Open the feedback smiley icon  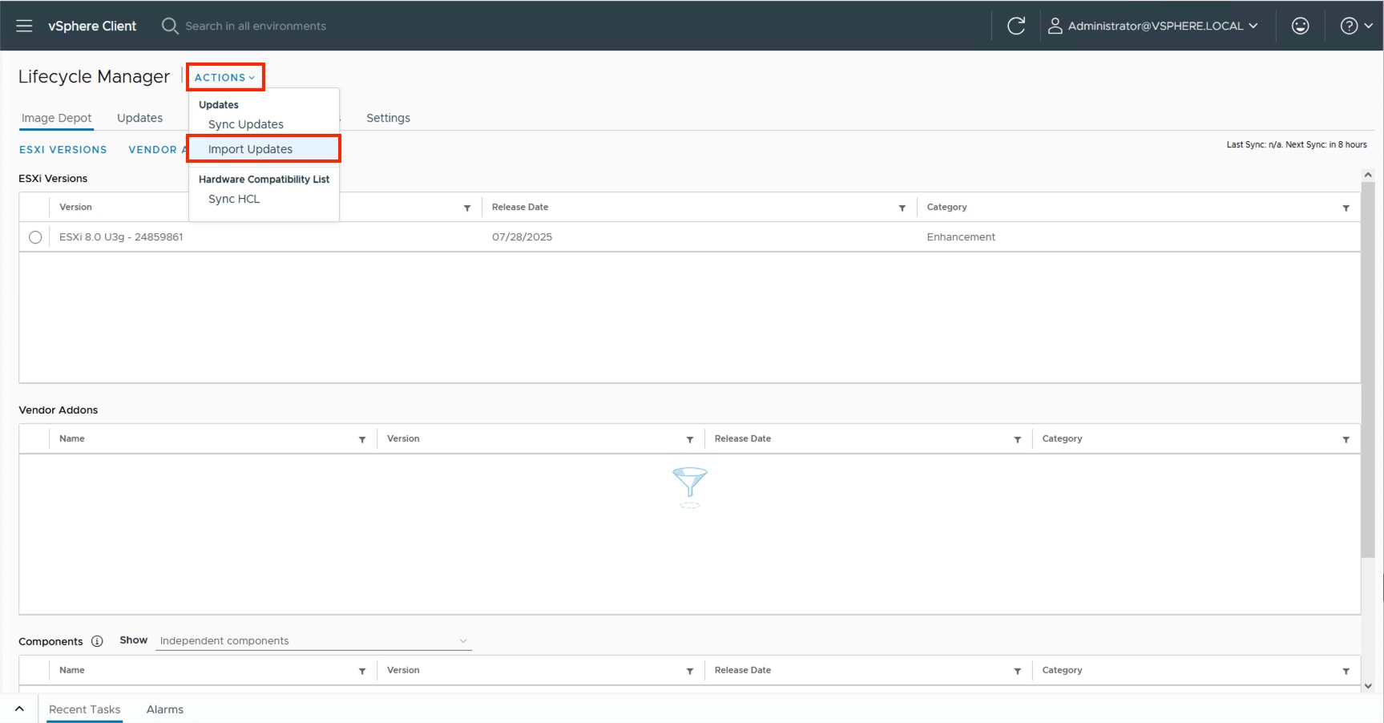pyautogui.click(x=1301, y=26)
